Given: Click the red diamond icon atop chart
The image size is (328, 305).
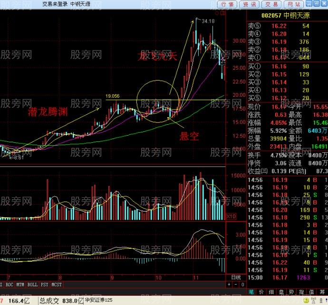Looking at the screenshot, I should point(217,13).
